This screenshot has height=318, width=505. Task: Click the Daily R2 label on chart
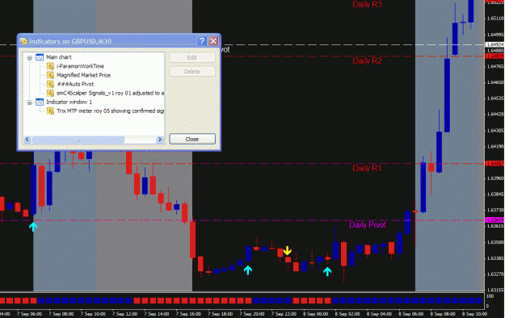coord(367,61)
